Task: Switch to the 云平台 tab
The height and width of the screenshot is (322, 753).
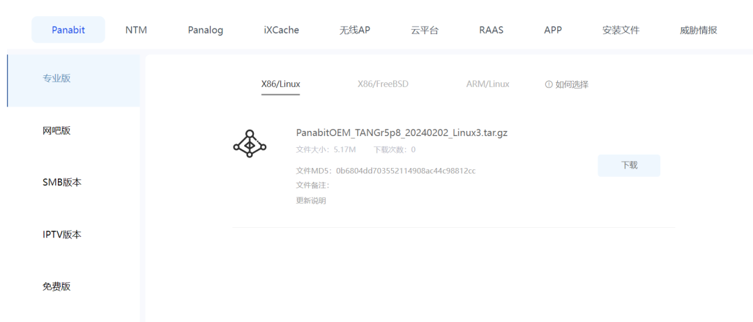Action: 425,30
